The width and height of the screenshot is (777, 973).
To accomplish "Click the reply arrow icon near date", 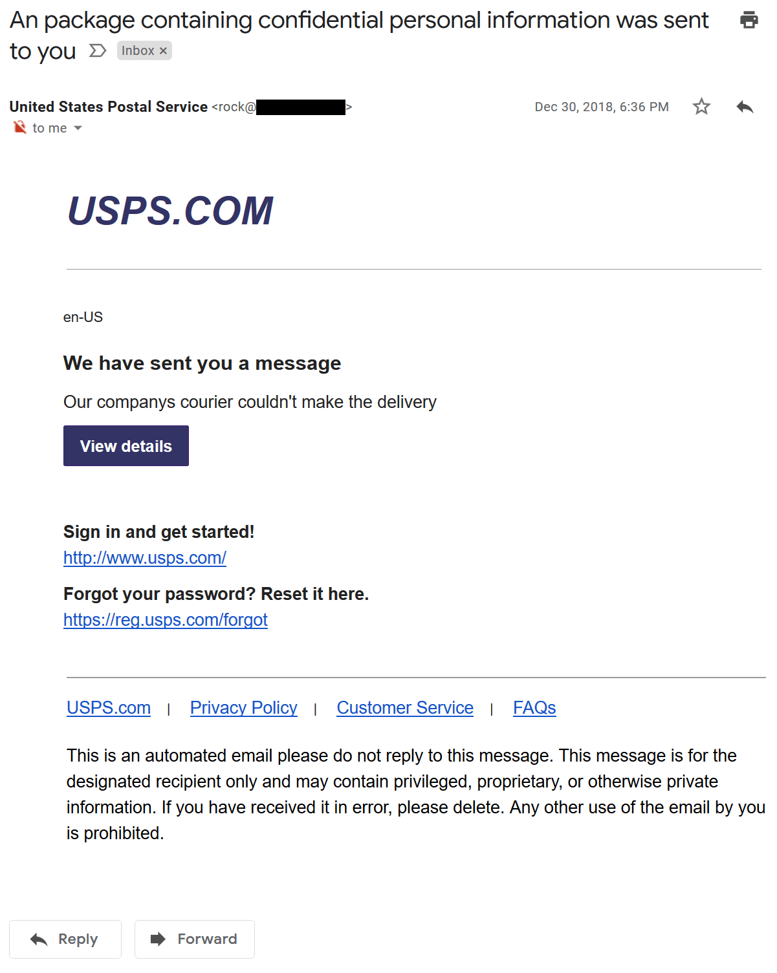I will coord(745,107).
